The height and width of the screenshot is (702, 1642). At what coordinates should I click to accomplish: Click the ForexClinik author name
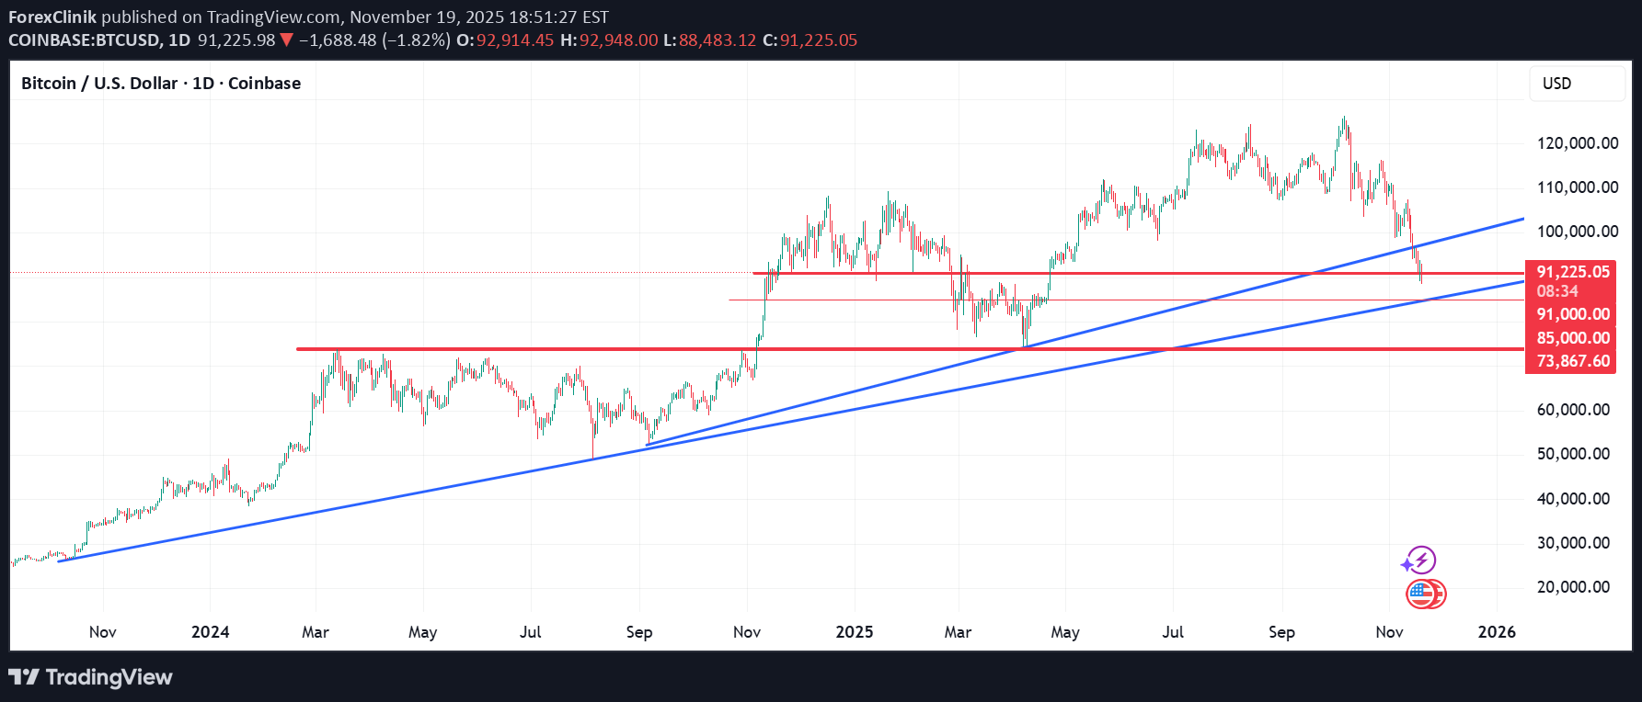click(52, 17)
